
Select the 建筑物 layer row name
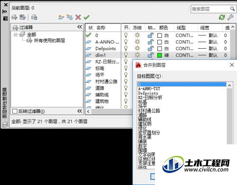click(x=102, y=101)
